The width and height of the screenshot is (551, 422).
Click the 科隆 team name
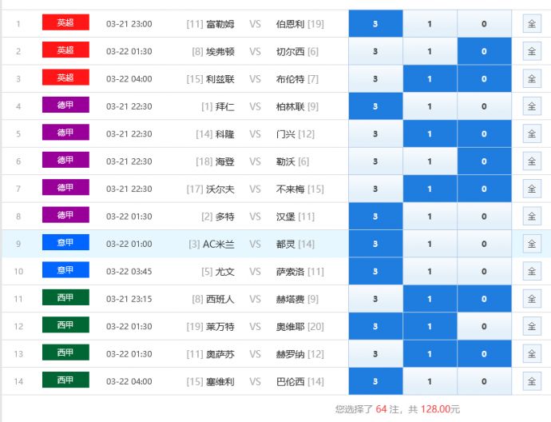pyautogui.click(x=225, y=133)
